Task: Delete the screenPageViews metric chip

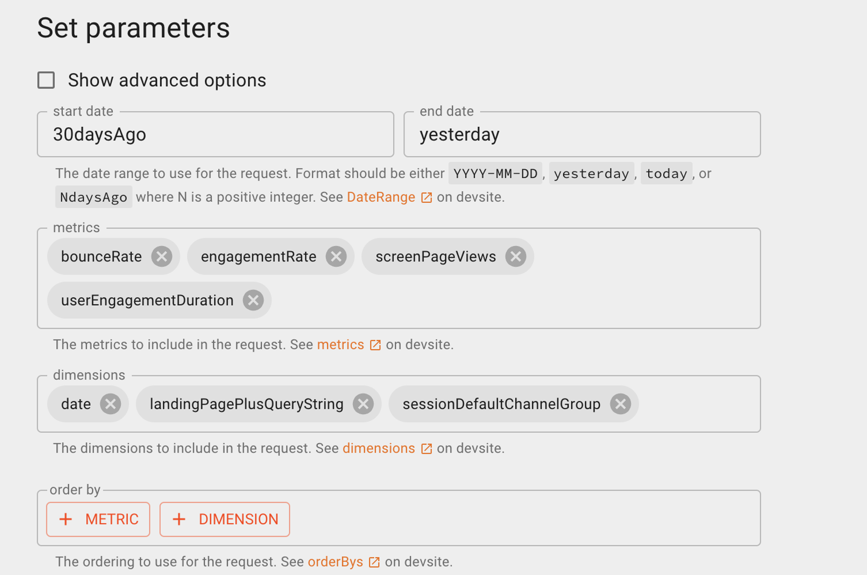Action: click(515, 257)
